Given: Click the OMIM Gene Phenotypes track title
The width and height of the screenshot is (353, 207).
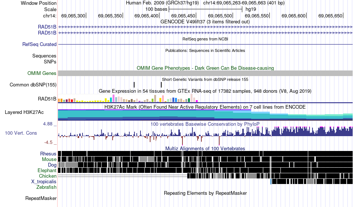Looking at the screenshot, I should tap(205, 68).
